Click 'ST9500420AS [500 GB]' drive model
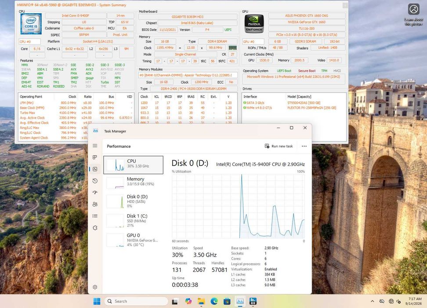This screenshot has width=427, height=308. (304, 103)
